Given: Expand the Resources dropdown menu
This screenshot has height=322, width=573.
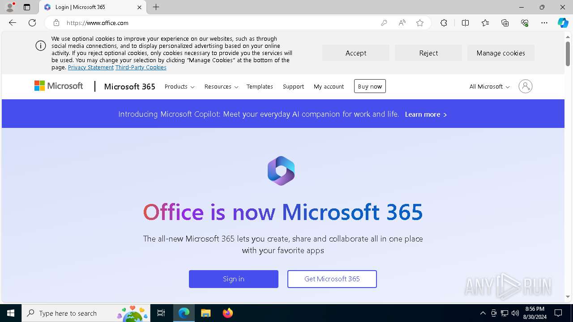Looking at the screenshot, I should [x=221, y=86].
